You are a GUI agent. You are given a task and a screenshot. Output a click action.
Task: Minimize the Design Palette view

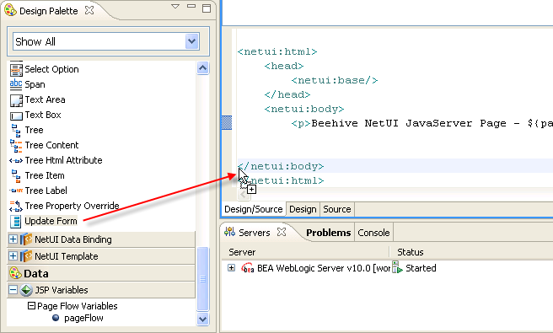[x=191, y=7]
